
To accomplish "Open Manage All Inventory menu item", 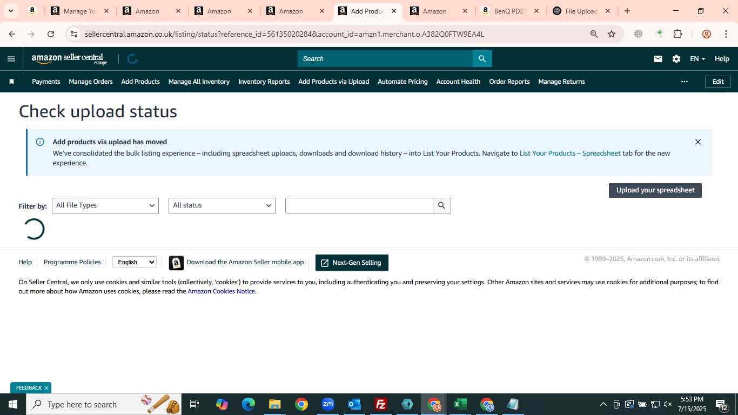I will click(199, 82).
